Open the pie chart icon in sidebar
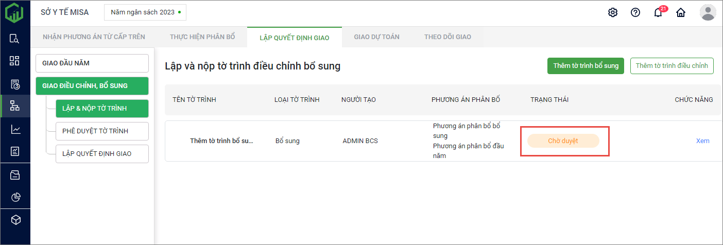 15,197
